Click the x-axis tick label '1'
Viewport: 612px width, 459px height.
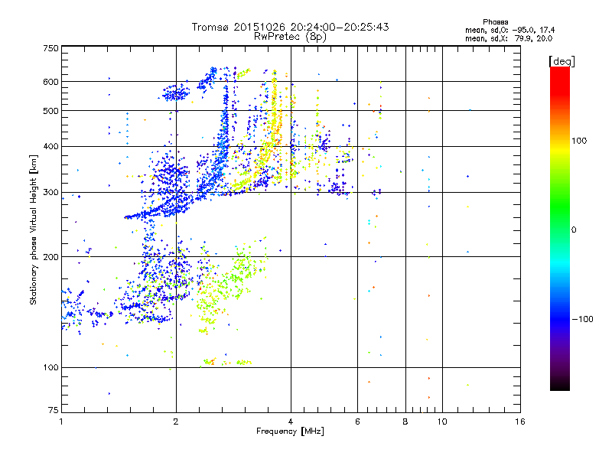click(61, 422)
